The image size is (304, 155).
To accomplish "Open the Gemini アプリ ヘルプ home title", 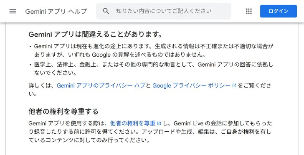I will click(x=56, y=11).
